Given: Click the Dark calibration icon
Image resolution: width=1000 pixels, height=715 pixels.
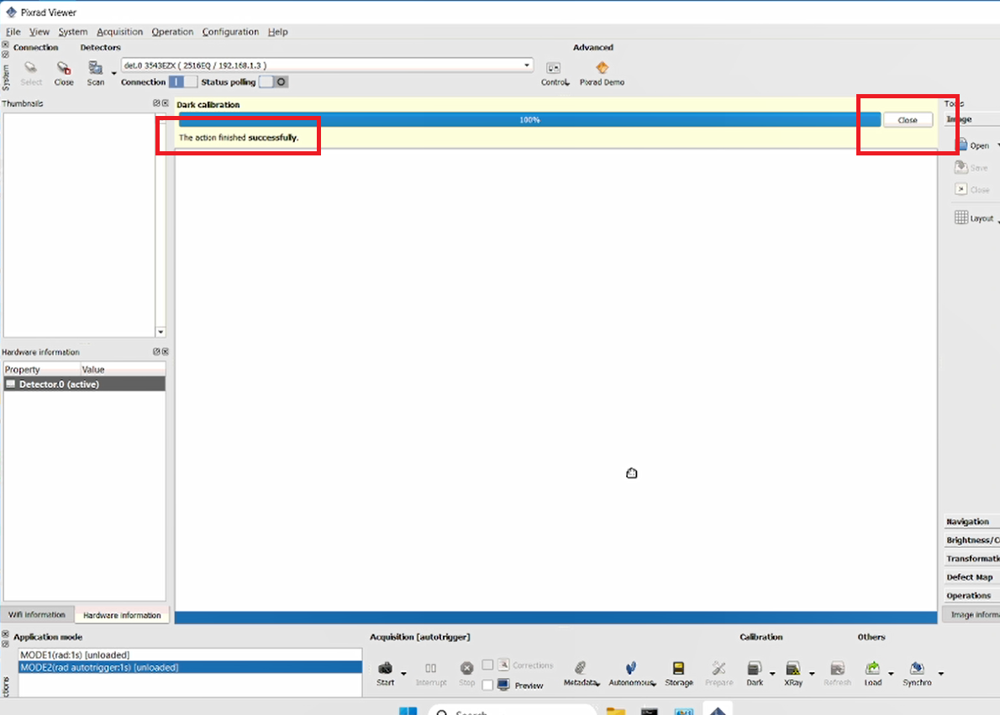Looking at the screenshot, I should (754, 668).
